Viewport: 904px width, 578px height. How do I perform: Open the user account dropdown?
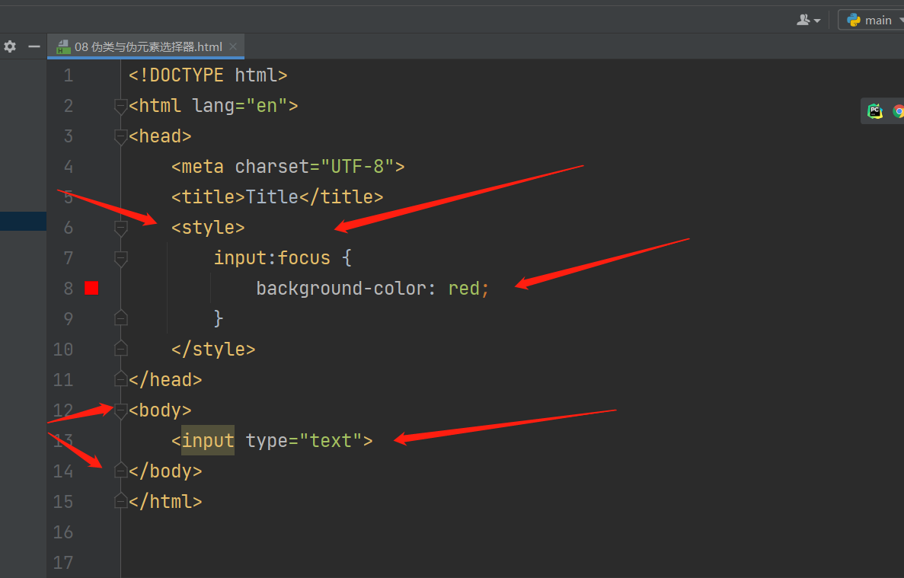pos(808,20)
